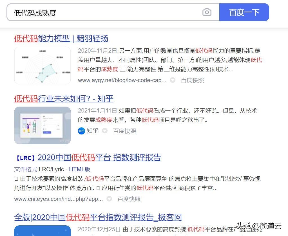Click the 百度一下 search button

click(x=244, y=12)
